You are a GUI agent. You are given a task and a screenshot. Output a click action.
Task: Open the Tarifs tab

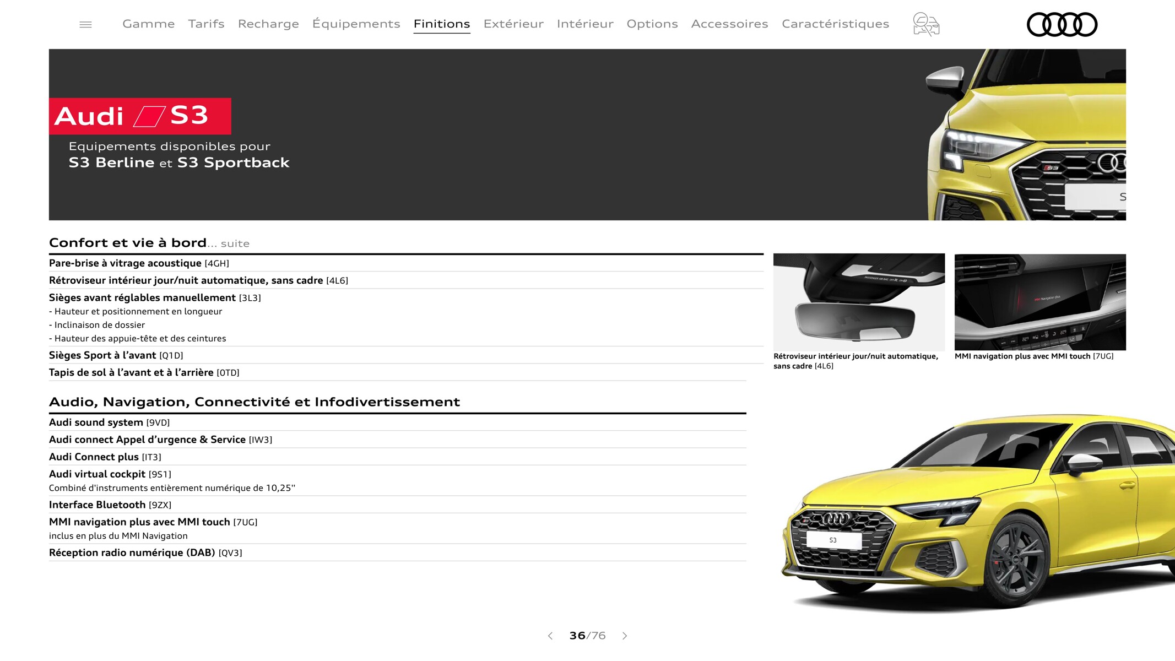(206, 24)
